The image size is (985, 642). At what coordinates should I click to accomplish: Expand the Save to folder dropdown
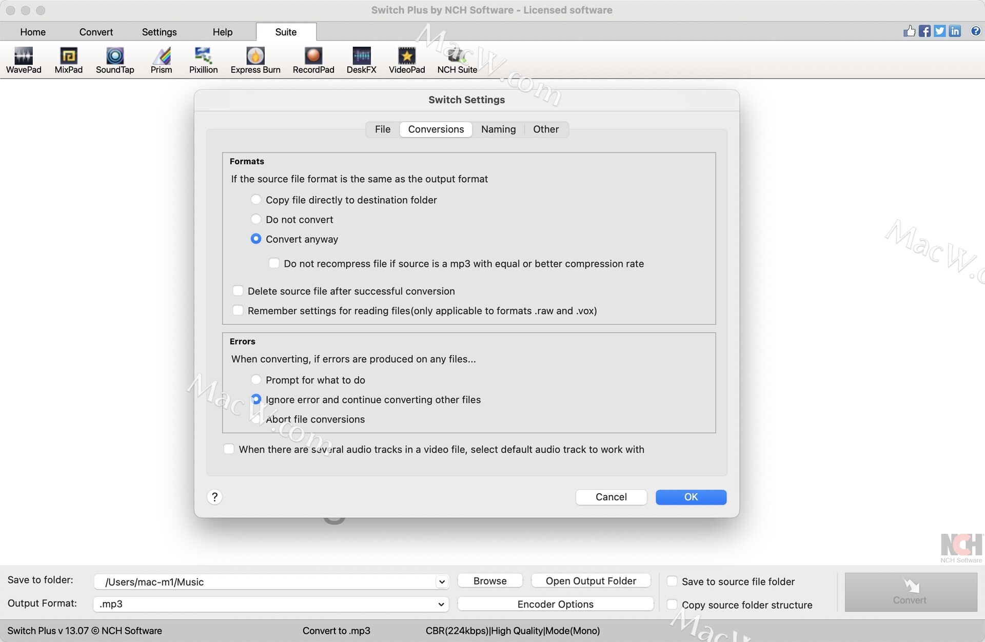tap(441, 582)
